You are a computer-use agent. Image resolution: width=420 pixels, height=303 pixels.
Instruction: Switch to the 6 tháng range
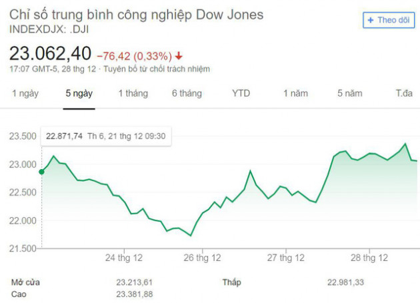pyautogui.click(x=187, y=93)
